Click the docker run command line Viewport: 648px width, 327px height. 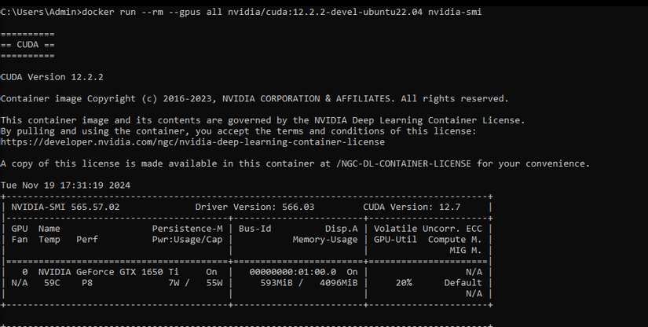(241, 12)
